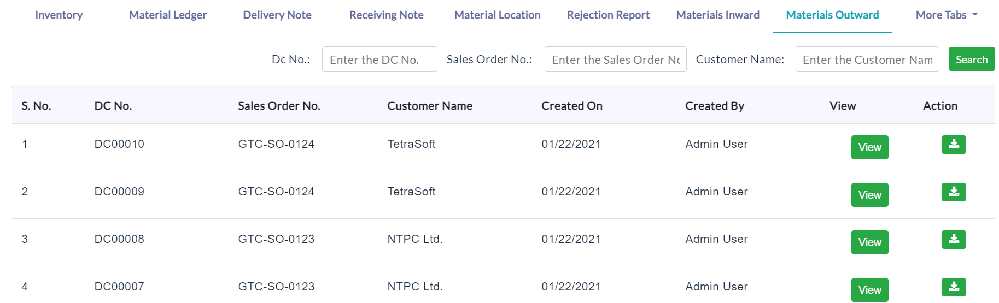Download delivery challan DC00007

[x=954, y=287]
